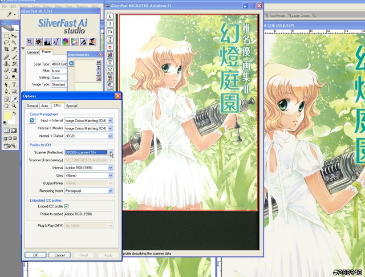Open the gradation curve tool
Image resolution: width=365 pixels, height=277 pixels.
click(56, 42)
